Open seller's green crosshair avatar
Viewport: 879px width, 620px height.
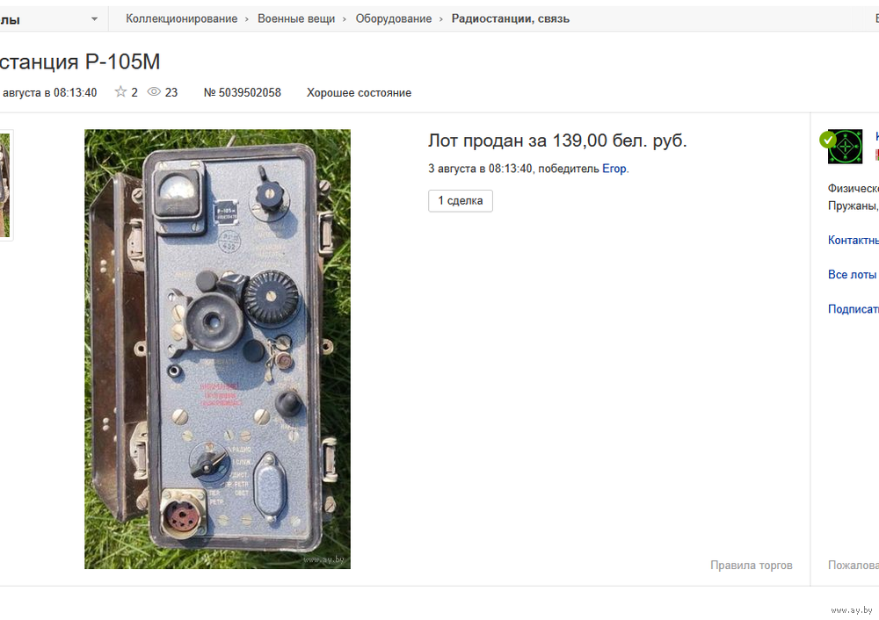(x=846, y=147)
